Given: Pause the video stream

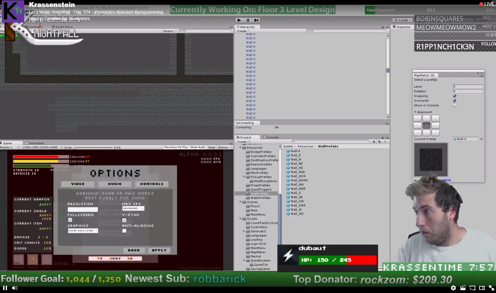Looking at the screenshot, I should tap(5, 288).
